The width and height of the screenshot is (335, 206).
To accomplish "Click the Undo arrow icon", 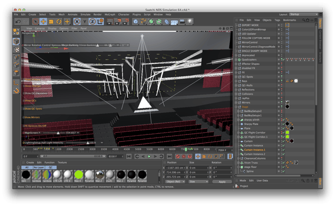I will (18, 21).
